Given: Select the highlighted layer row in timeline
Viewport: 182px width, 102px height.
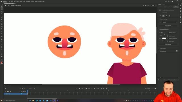Looking at the screenshot, I should coord(15,94).
